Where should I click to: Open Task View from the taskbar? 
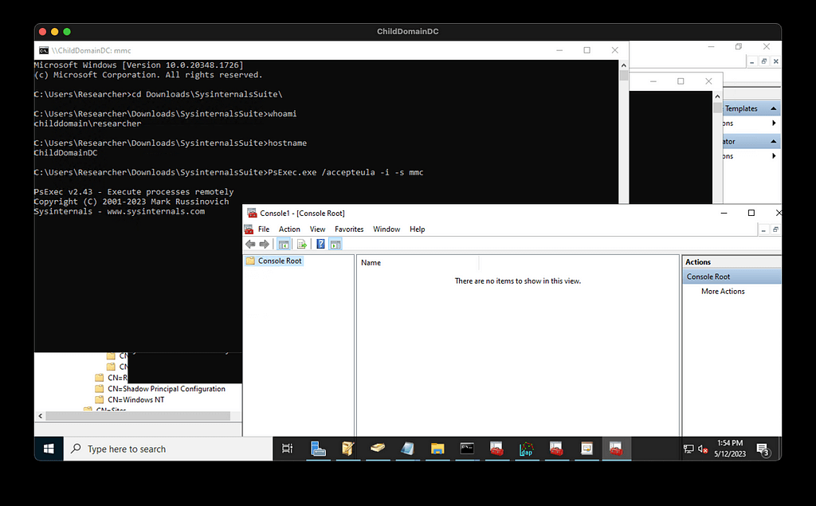click(288, 449)
